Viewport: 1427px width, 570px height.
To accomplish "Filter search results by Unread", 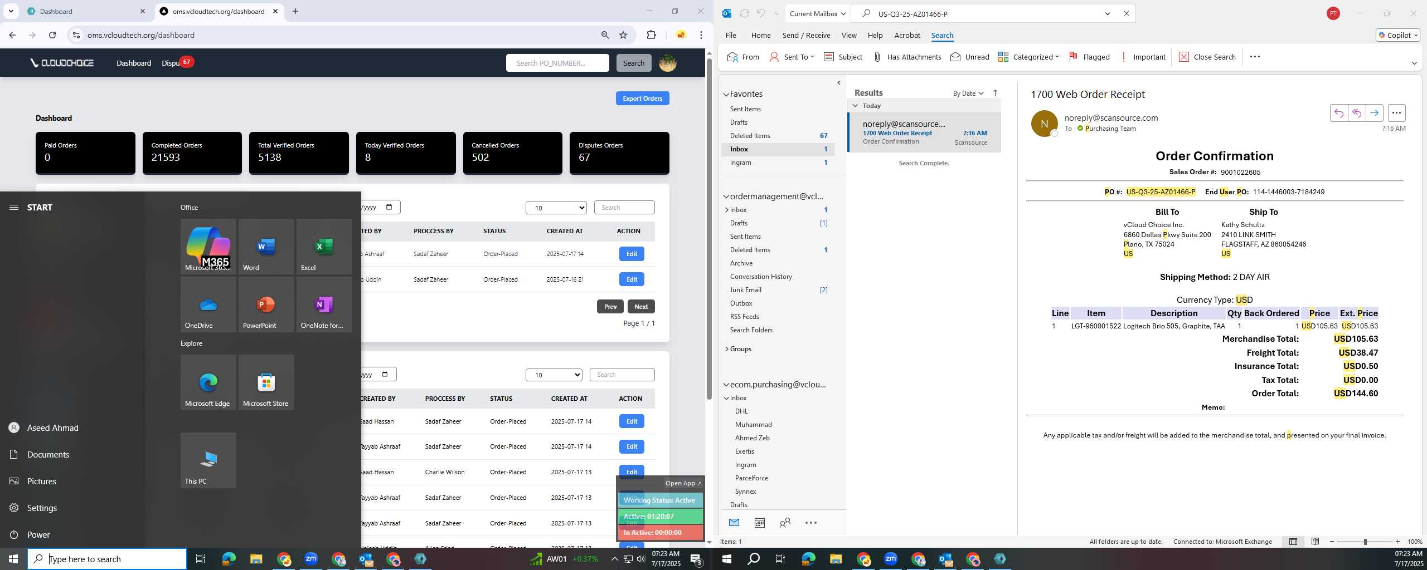I will point(970,57).
